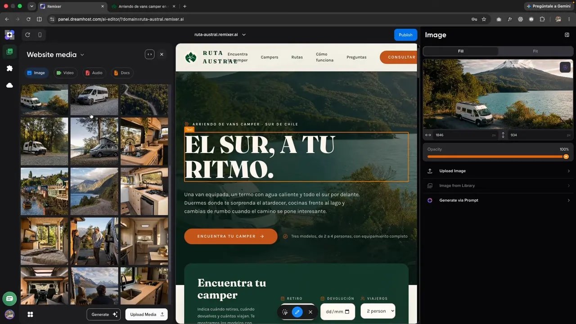Screen dimensions: 576x324
Task: Click the Upload Media button
Action: 147,315
